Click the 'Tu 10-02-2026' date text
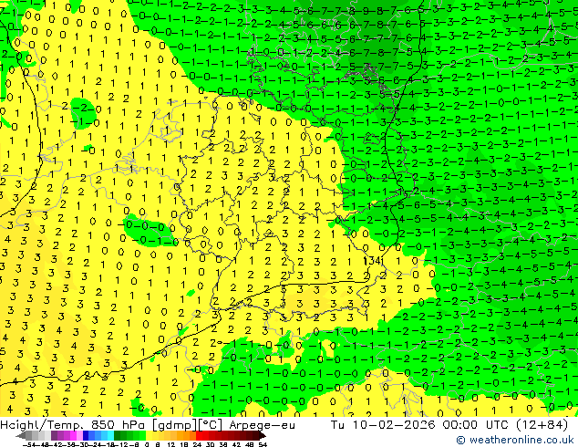 tap(383, 425)
